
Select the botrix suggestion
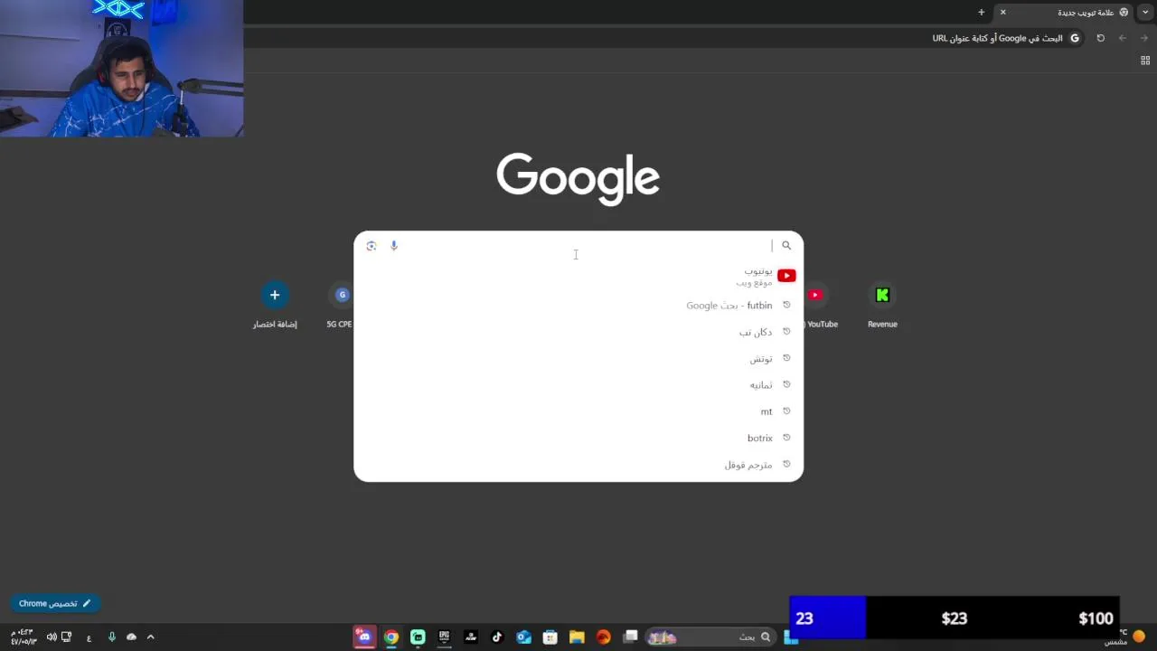[x=578, y=438]
